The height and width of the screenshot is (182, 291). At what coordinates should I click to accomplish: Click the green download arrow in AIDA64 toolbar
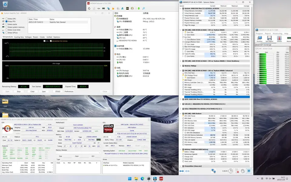(x=139, y=8)
